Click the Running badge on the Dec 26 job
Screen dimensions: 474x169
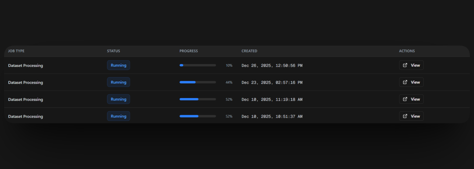[118, 65]
